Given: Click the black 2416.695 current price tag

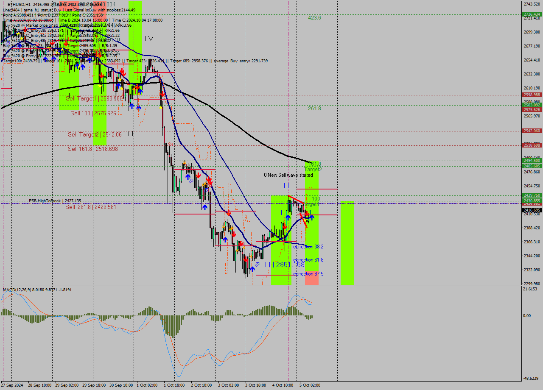Looking at the screenshot, I should tap(532, 210).
